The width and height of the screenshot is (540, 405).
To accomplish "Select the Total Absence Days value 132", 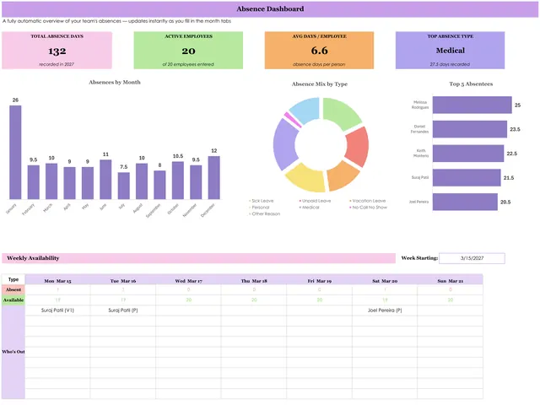I will click(57, 51).
